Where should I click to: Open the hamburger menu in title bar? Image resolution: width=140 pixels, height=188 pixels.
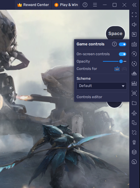pyautogui.click(x=95, y=5)
